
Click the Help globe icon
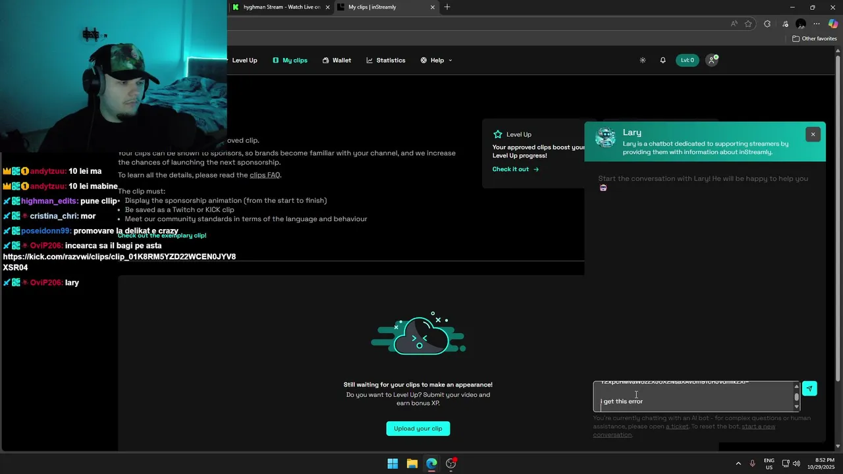tap(424, 60)
